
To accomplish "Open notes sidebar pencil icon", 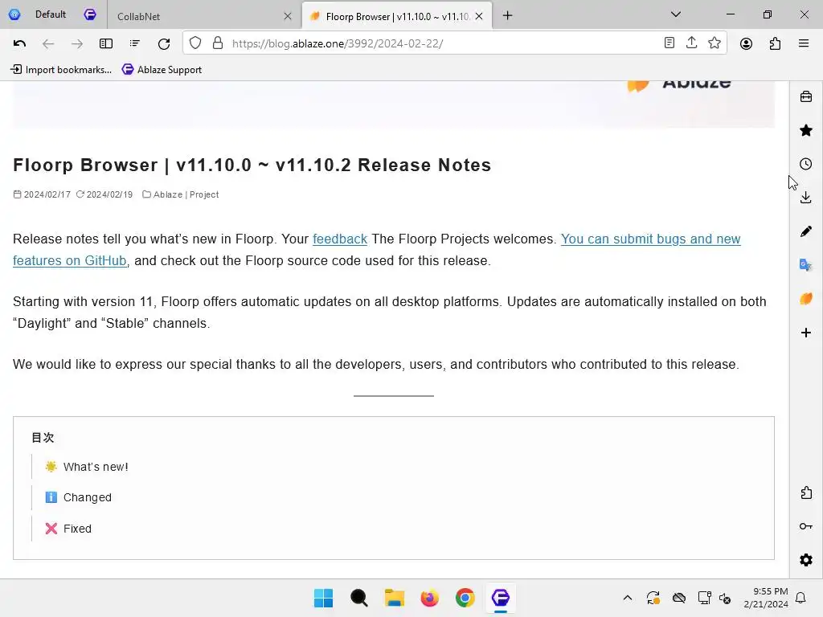I will [x=806, y=231].
